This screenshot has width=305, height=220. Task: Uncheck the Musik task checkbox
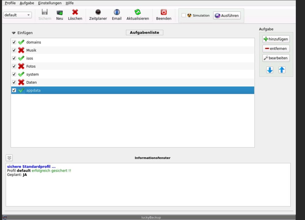point(14,50)
